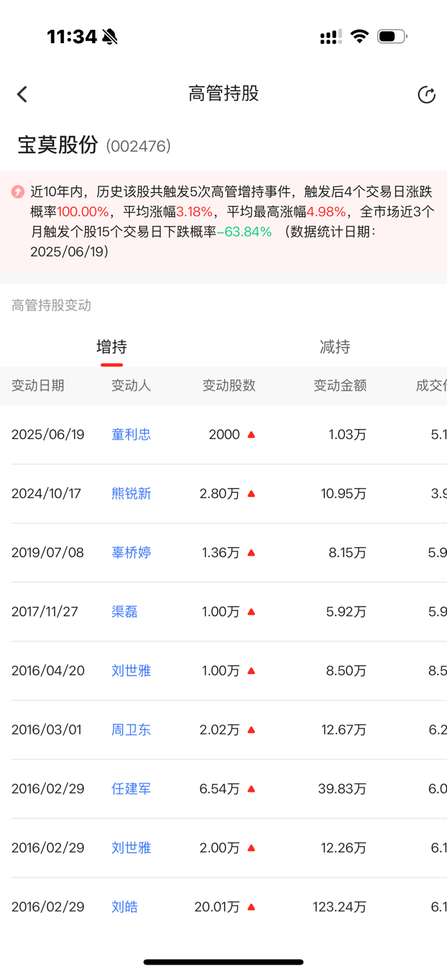This screenshot has width=447, height=974.
Task: Open executive profile 熊锐新
Action: [131, 493]
